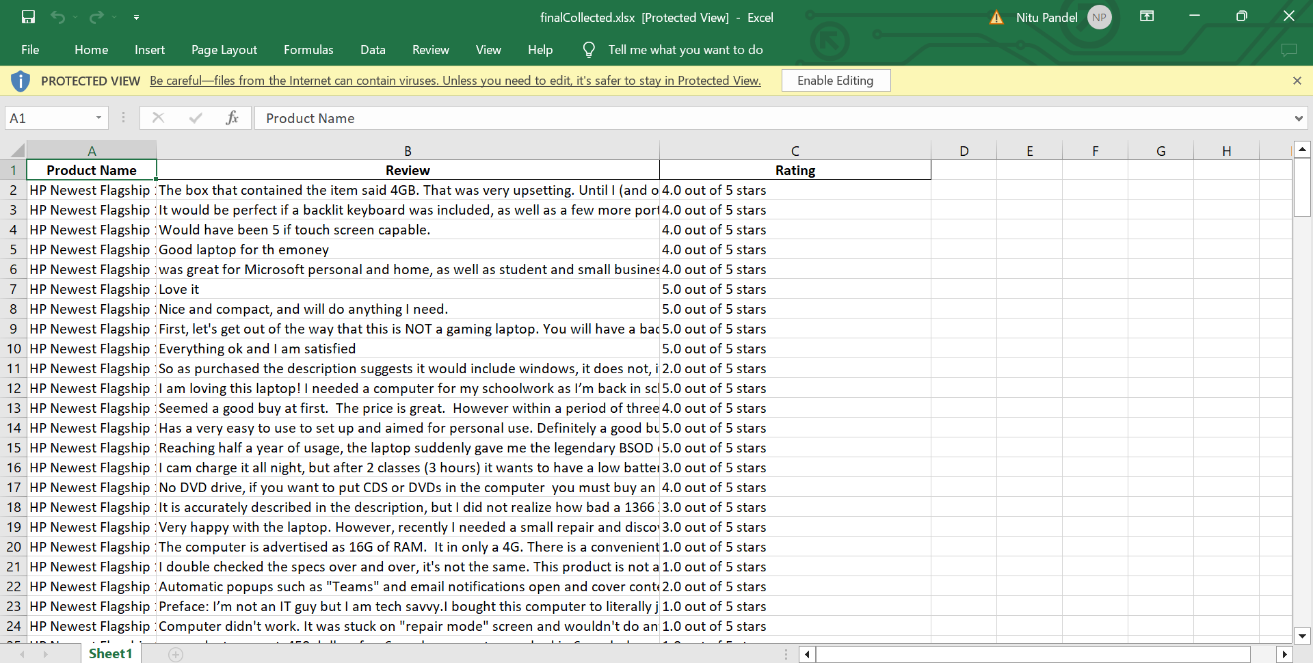Click the horizontal scrollbar right arrow
The width and height of the screenshot is (1313, 663).
pyautogui.click(x=1284, y=654)
